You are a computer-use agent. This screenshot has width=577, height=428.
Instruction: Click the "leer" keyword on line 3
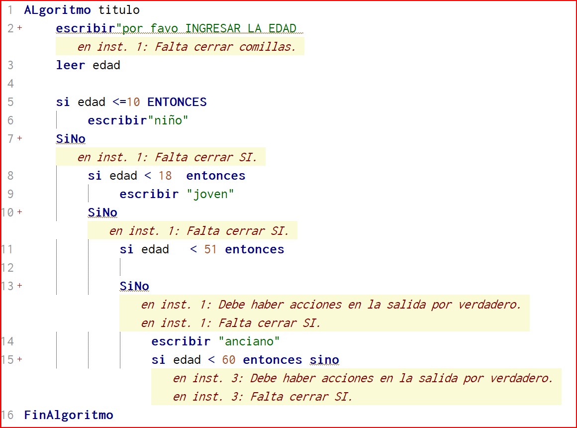71,65
